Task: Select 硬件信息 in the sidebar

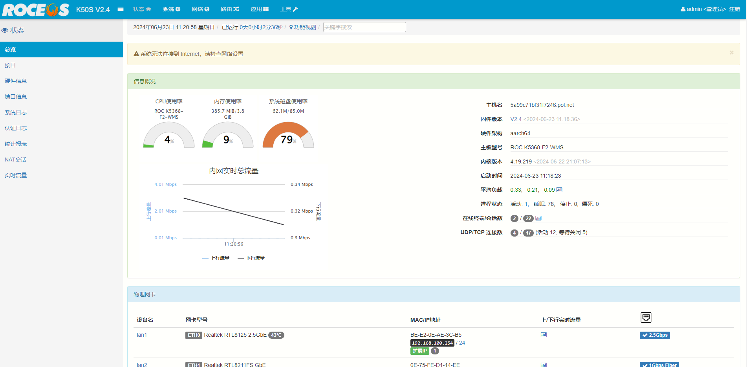Action: tap(16, 81)
